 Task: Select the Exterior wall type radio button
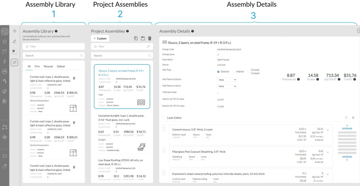[218, 71]
